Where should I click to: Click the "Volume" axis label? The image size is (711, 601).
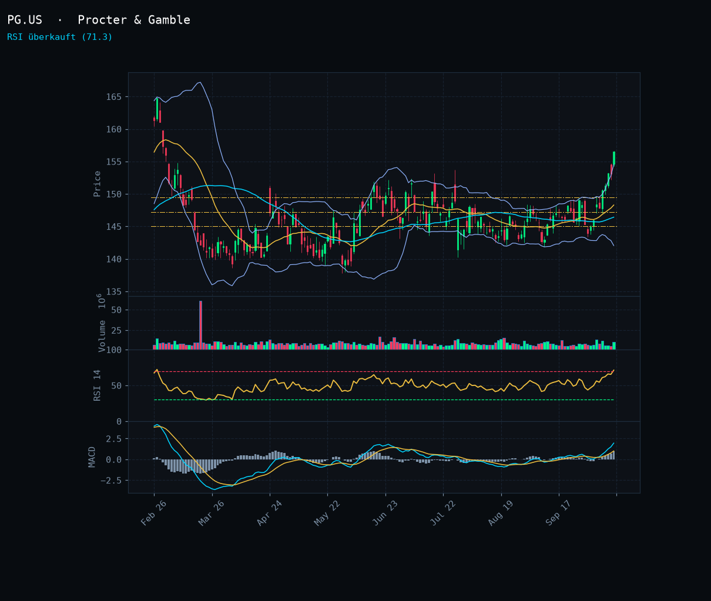click(x=102, y=336)
